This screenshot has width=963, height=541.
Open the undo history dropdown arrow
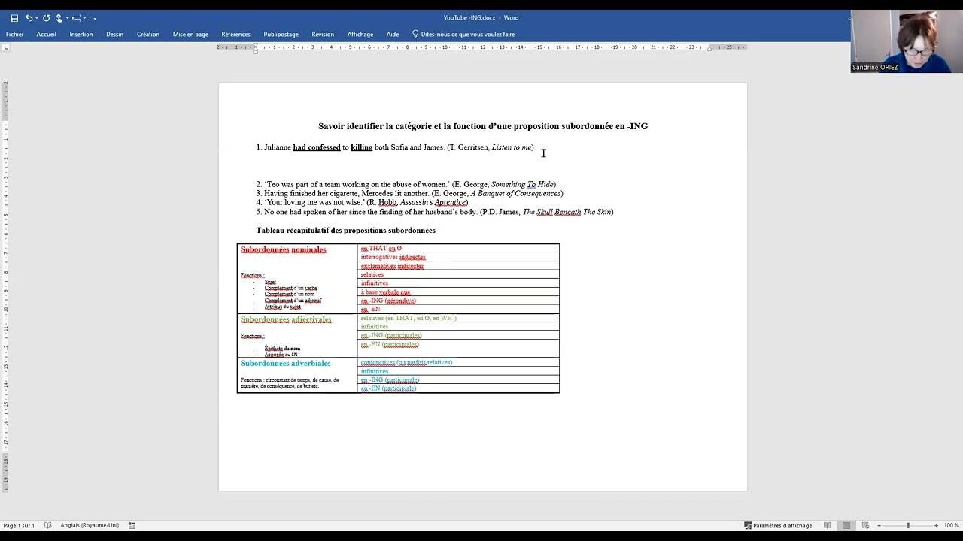(x=38, y=18)
